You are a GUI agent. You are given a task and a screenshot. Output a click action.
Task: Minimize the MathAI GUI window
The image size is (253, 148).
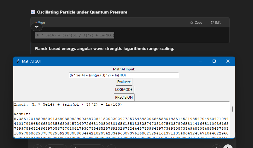click(200, 61)
